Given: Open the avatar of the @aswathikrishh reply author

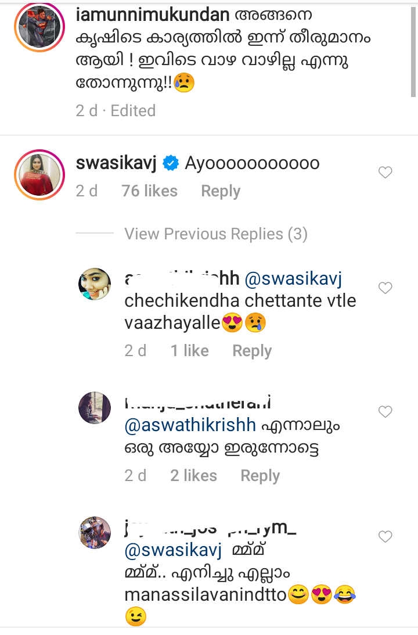Looking at the screenshot, I should pyautogui.click(x=94, y=408).
